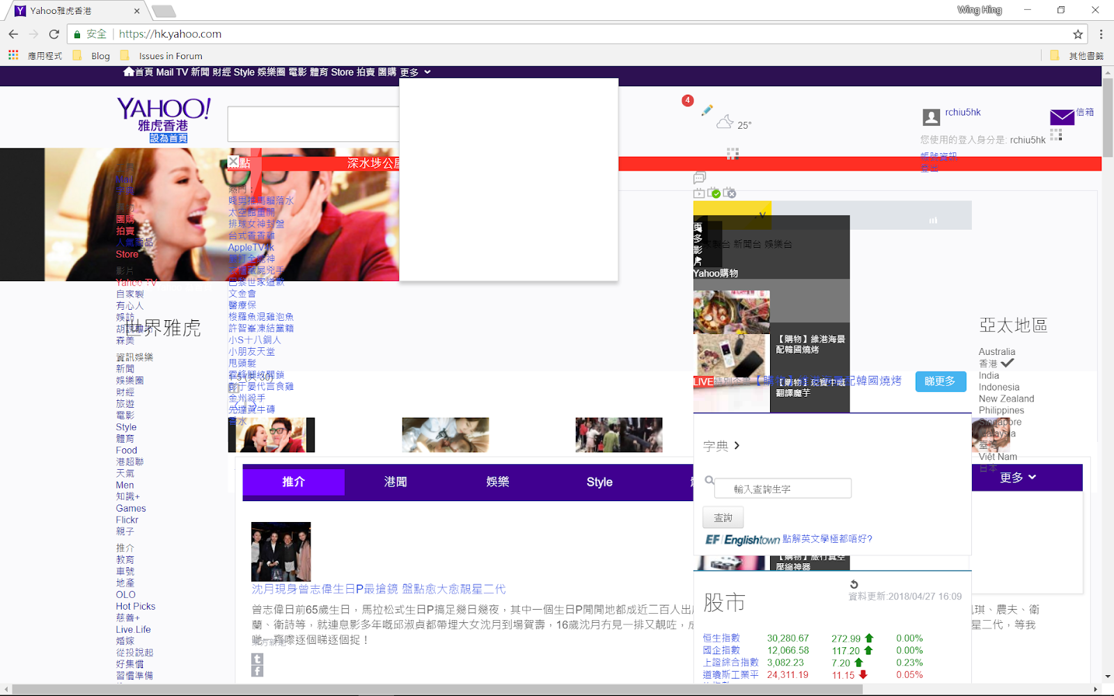Click the LIVE badge on shopping video

click(x=703, y=382)
